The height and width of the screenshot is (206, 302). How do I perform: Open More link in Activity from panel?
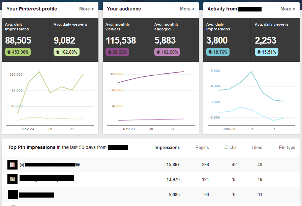click(x=288, y=9)
